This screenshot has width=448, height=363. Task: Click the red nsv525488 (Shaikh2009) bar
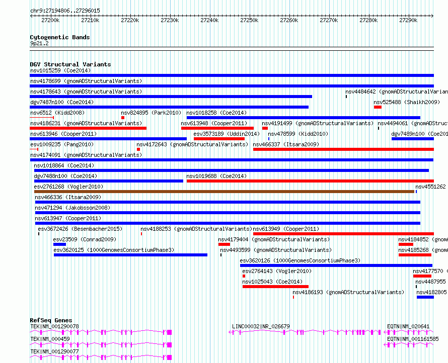378,107
